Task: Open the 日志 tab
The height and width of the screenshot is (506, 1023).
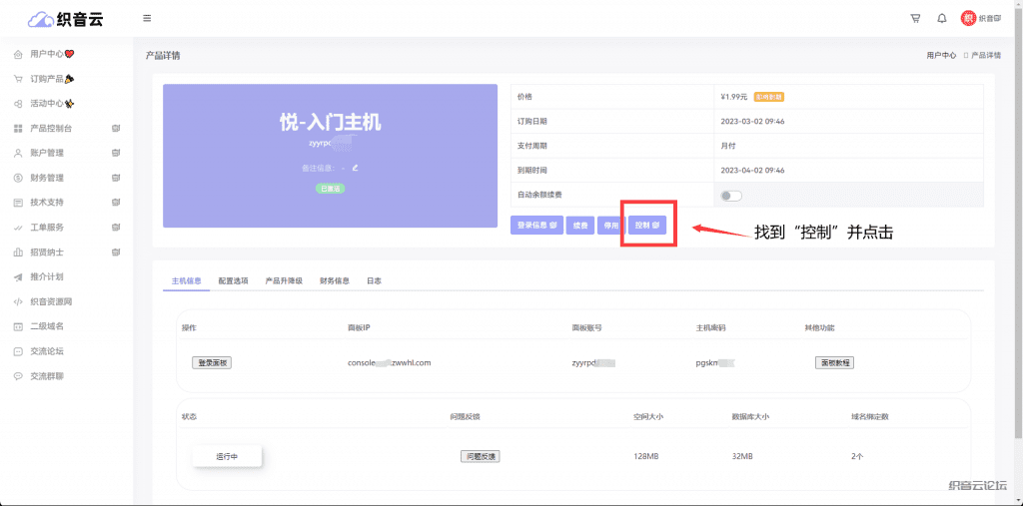Action: (x=374, y=281)
